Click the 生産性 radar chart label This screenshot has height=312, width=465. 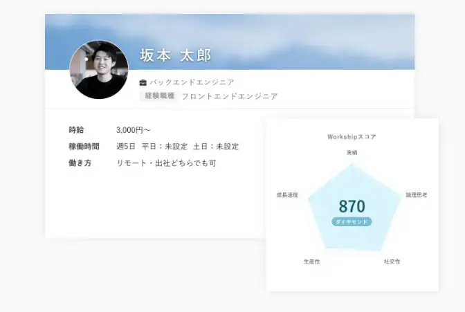point(311,261)
